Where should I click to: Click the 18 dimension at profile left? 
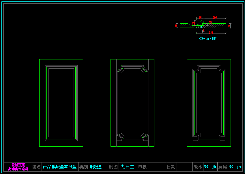(176, 26)
